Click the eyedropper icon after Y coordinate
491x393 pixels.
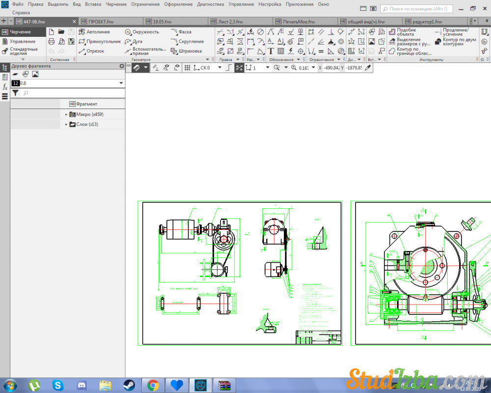pyautogui.click(x=366, y=68)
